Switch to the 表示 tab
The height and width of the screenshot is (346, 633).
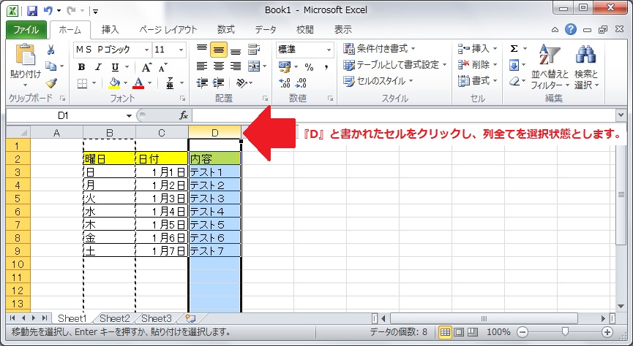(342, 30)
